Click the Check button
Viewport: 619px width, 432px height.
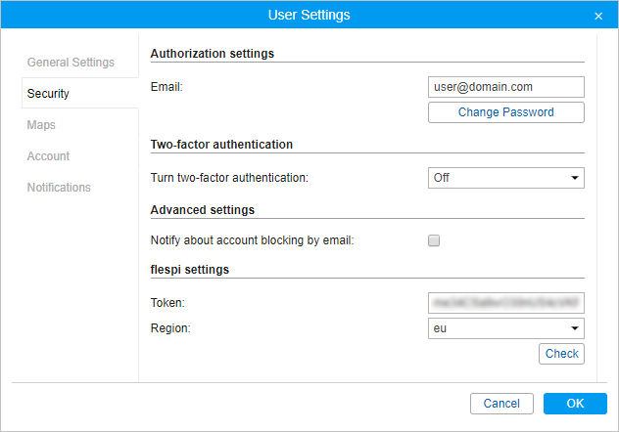pyautogui.click(x=561, y=354)
